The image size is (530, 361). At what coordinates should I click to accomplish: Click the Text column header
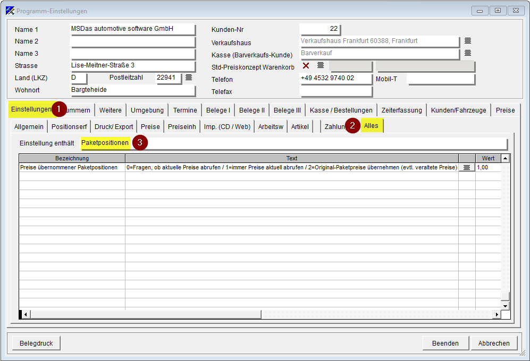click(x=292, y=158)
